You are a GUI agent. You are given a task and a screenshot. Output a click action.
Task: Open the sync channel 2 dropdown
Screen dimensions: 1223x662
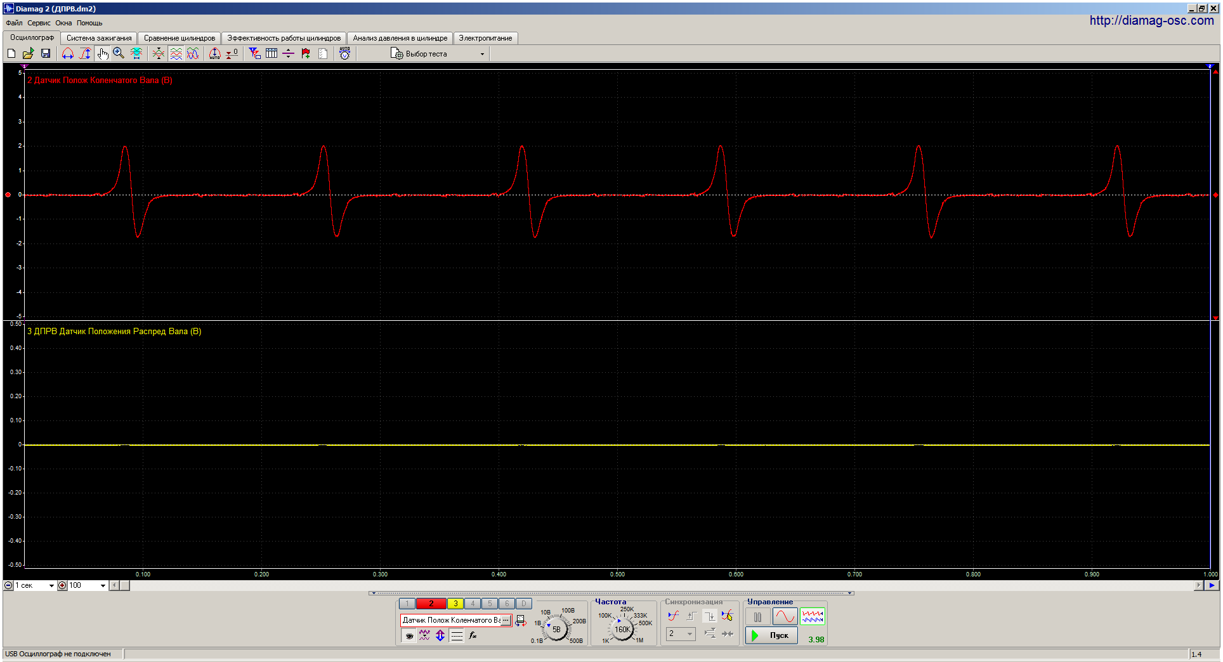(x=681, y=633)
